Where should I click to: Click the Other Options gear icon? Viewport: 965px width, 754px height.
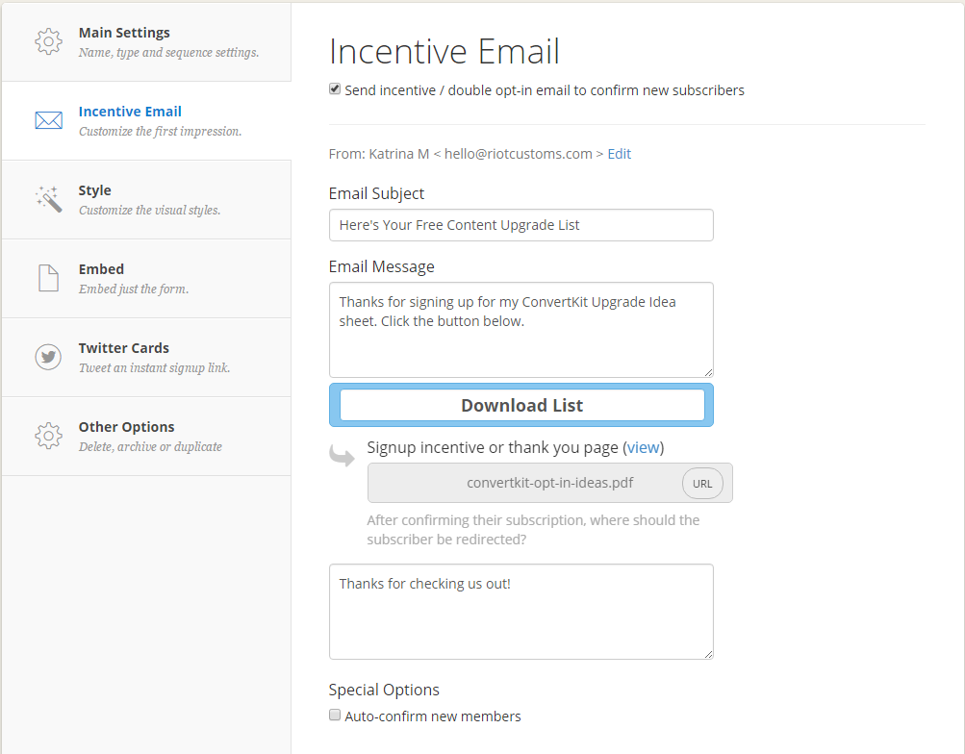pyautogui.click(x=49, y=436)
